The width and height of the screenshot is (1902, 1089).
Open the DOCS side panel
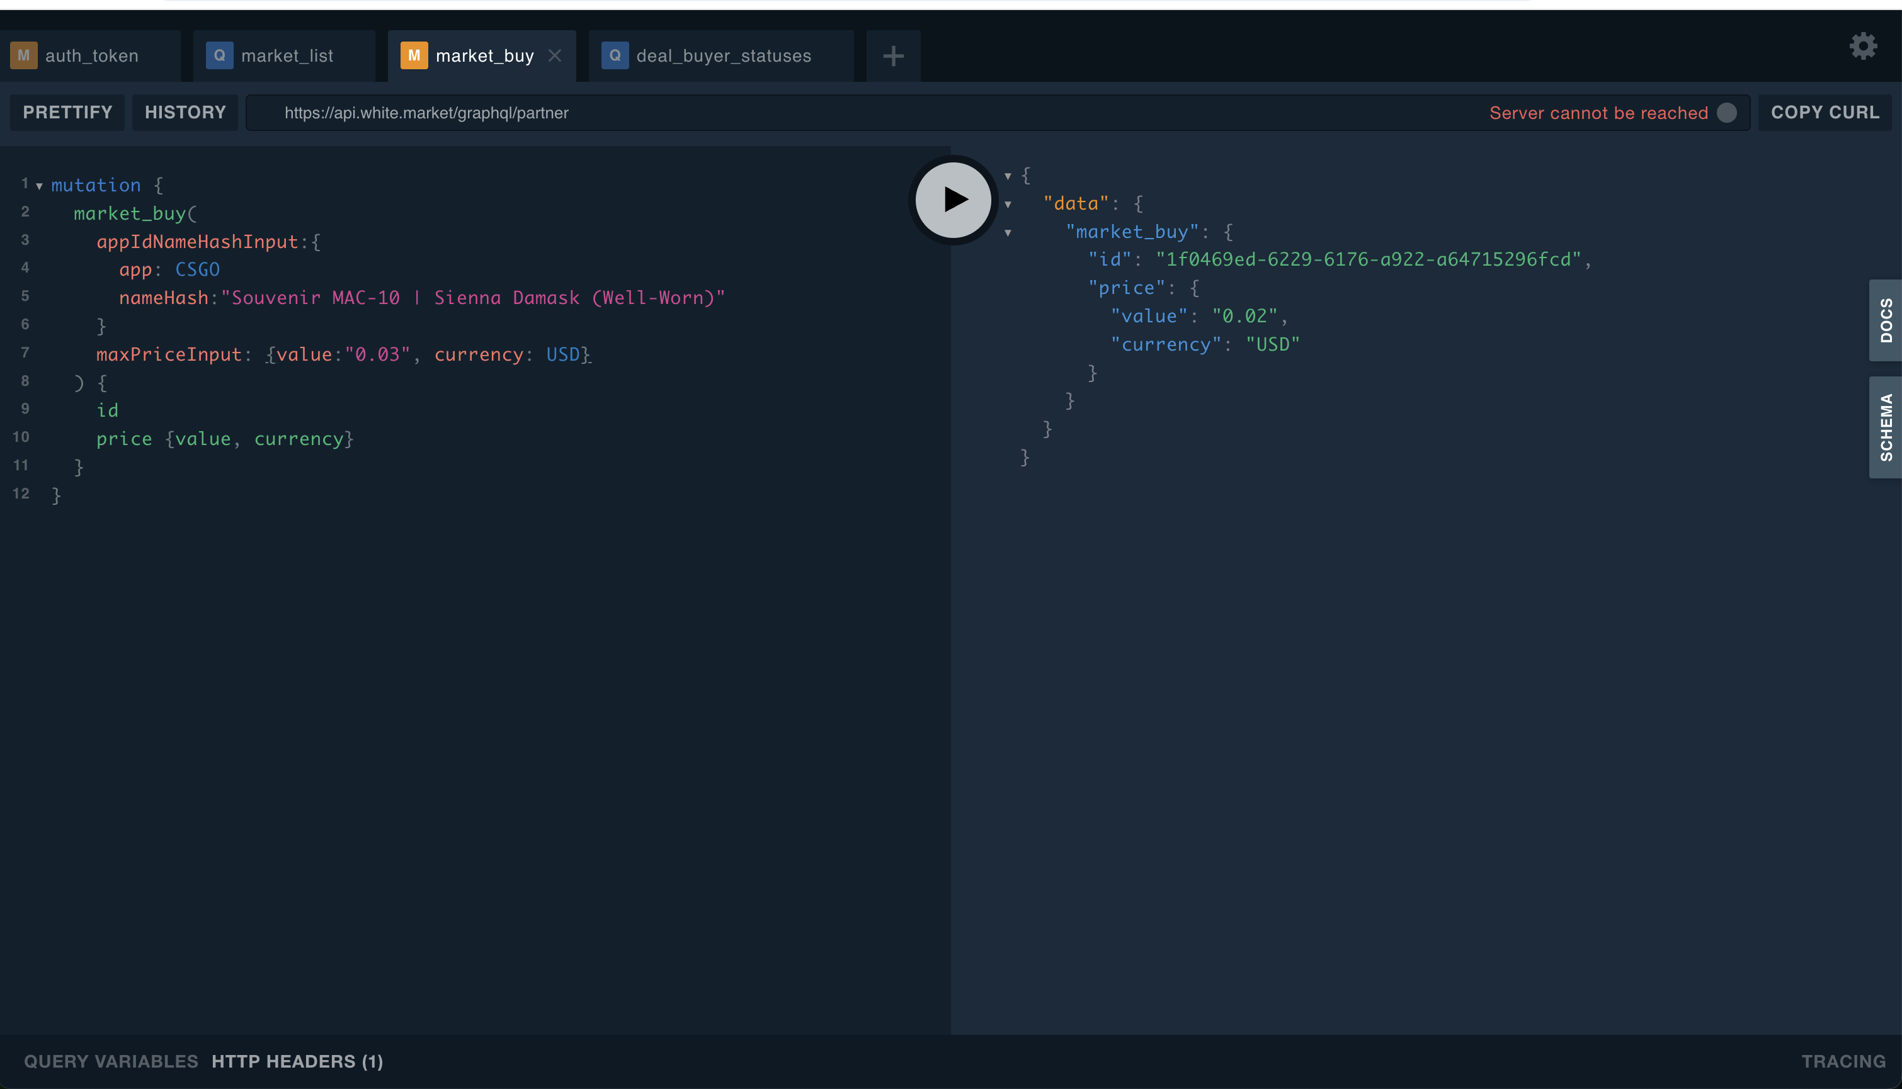tap(1886, 320)
